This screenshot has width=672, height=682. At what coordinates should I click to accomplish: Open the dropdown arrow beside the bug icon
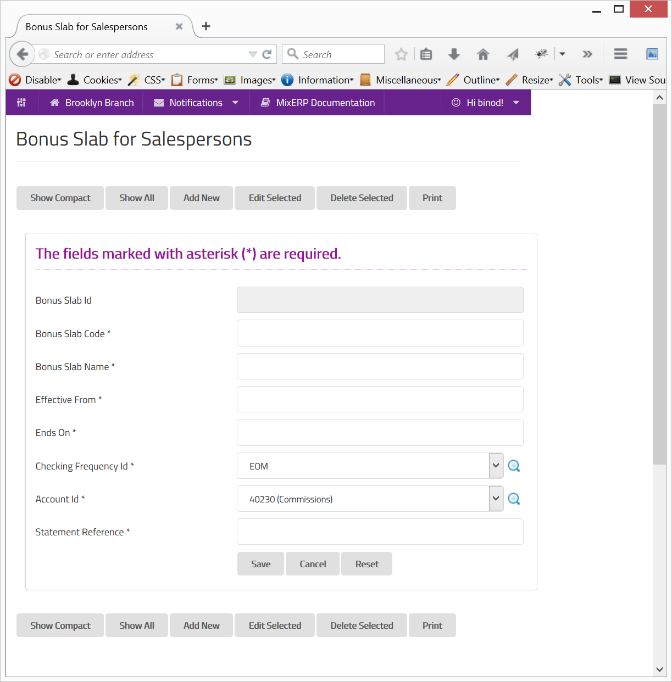click(x=562, y=54)
